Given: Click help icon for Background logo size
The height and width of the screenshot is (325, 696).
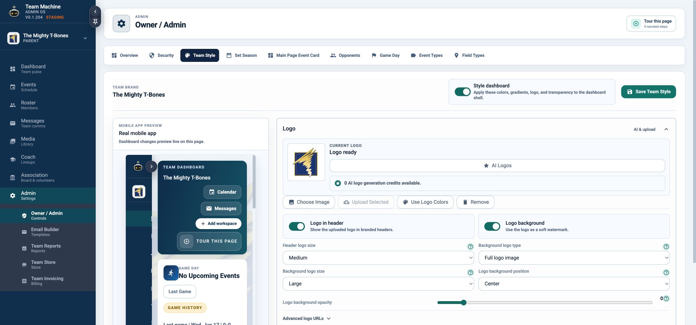Looking at the screenshot, I should click(471, 273).
